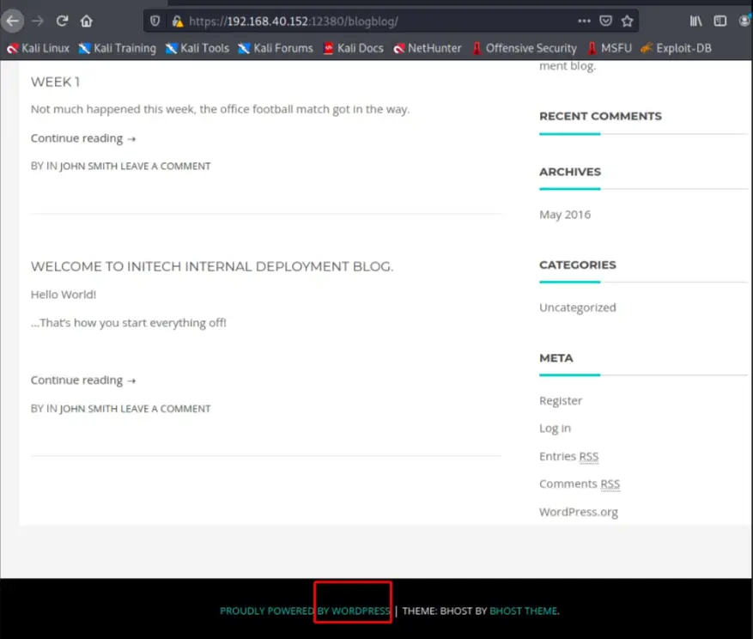
Task: Show connection security lock warning
Action: click(x=178, y=21)
